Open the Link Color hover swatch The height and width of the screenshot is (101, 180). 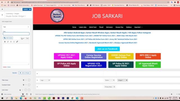point(29,90)
